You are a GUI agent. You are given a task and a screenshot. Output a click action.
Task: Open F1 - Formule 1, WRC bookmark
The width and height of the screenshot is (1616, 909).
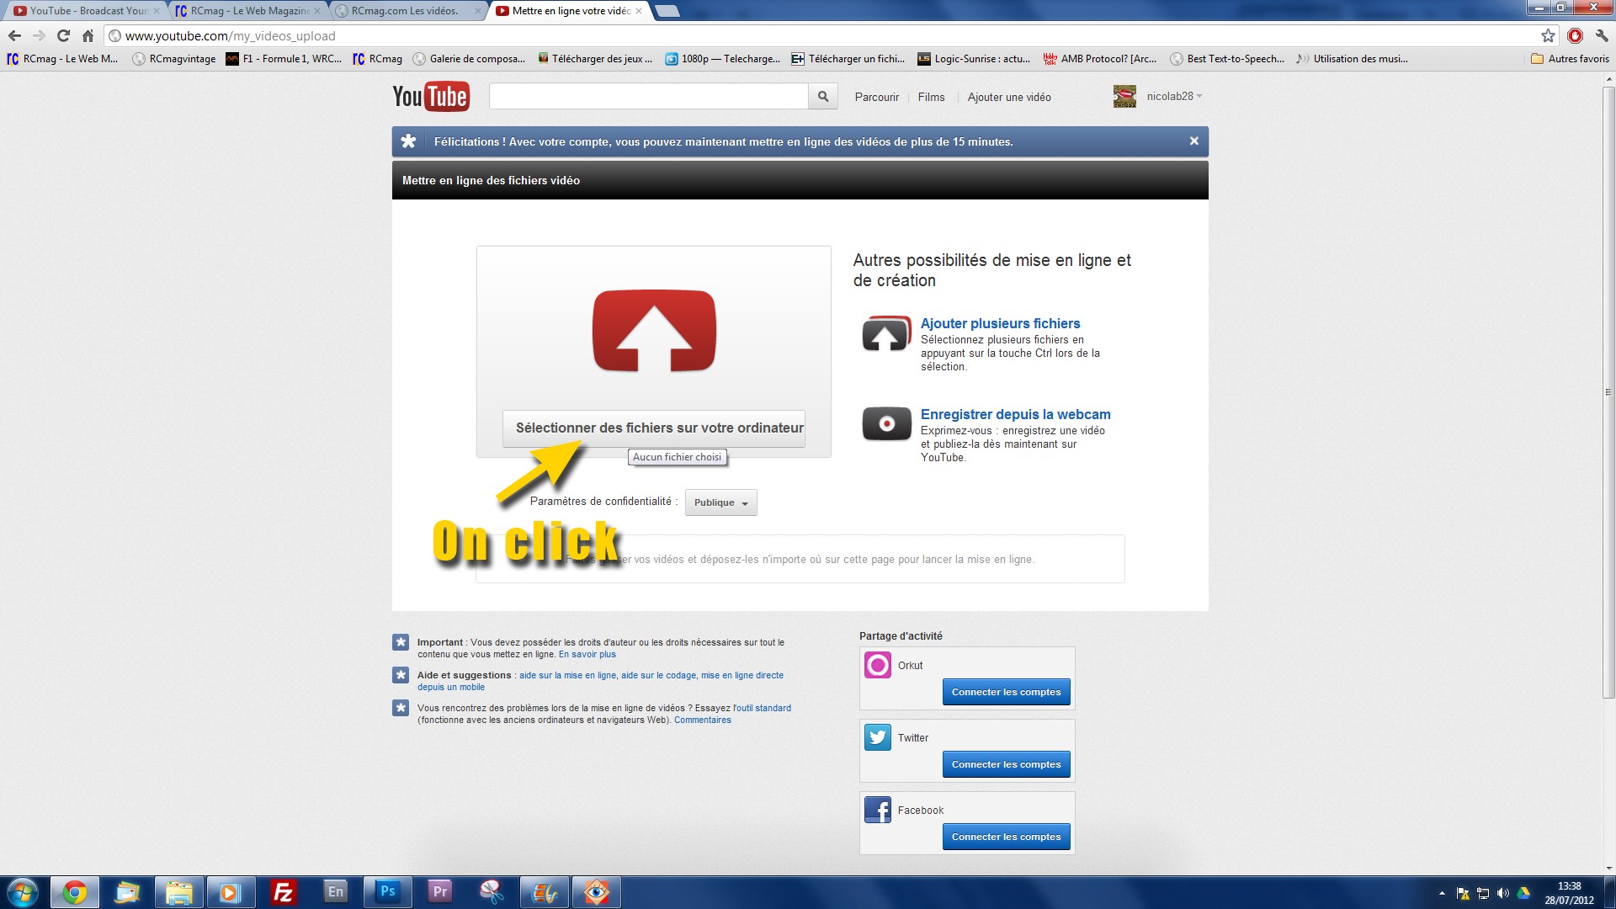[284, 59]
